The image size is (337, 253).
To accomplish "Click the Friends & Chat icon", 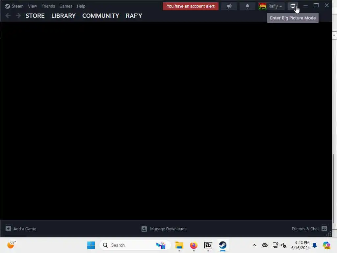I will click(x=324, y=229).
